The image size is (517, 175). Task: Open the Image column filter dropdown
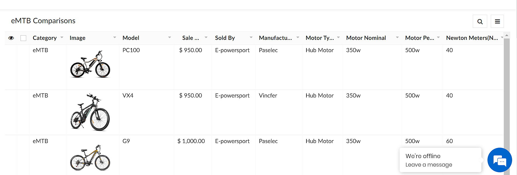[x=115, y=37]
